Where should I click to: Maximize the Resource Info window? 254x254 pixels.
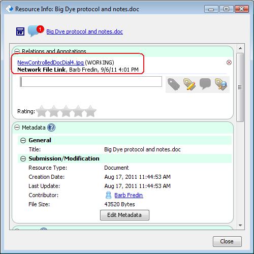(x=227, y=9)
